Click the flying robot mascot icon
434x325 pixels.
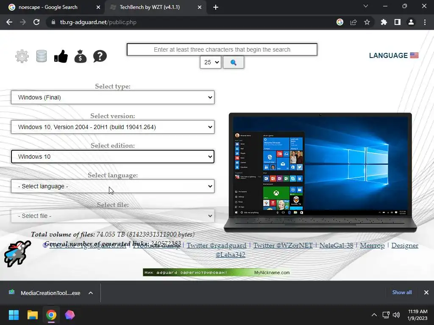pos(17,254)
